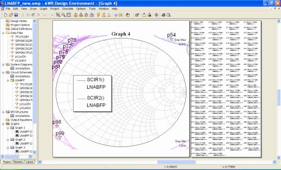Click project tree horizontal scroll right arrow
The width and height of the screenshot is (281, 170).
30,156
